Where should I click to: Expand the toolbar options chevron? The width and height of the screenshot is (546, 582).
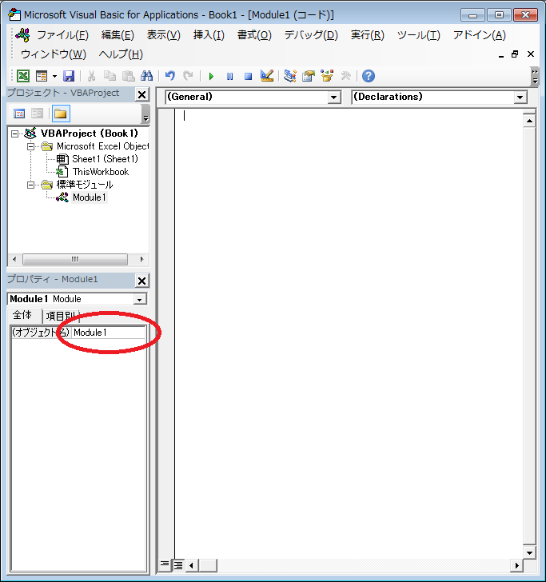click(x=535, y=76)
